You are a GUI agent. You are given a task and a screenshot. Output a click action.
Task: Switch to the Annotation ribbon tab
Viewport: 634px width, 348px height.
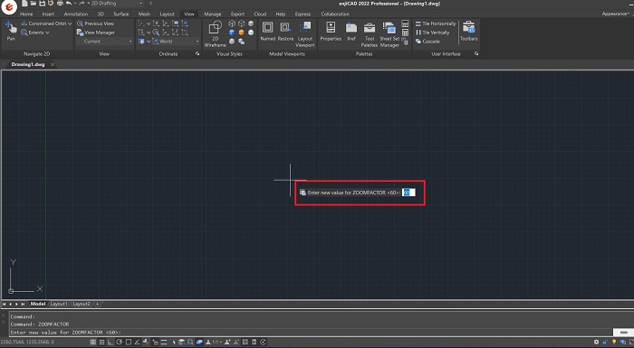(x=75, y=14)
